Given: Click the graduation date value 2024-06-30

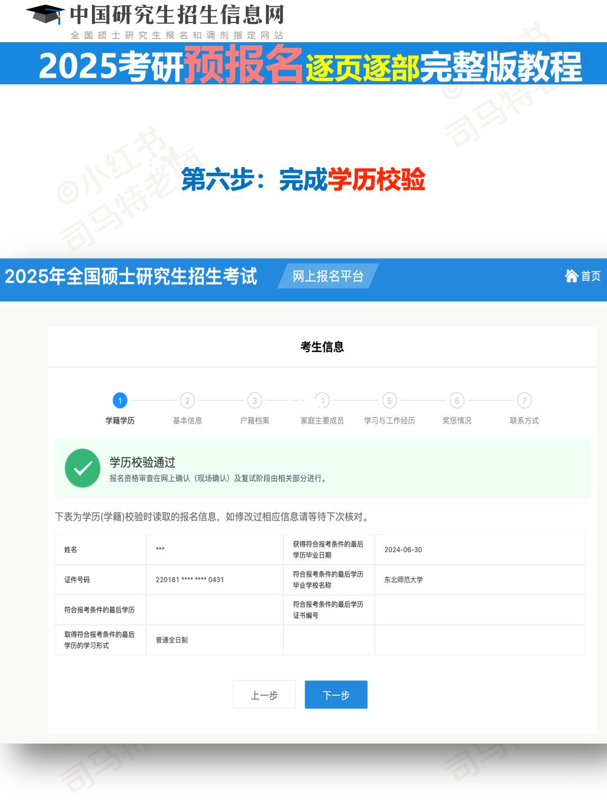Looking at the screenshot, I should click(x=403, y=550).
